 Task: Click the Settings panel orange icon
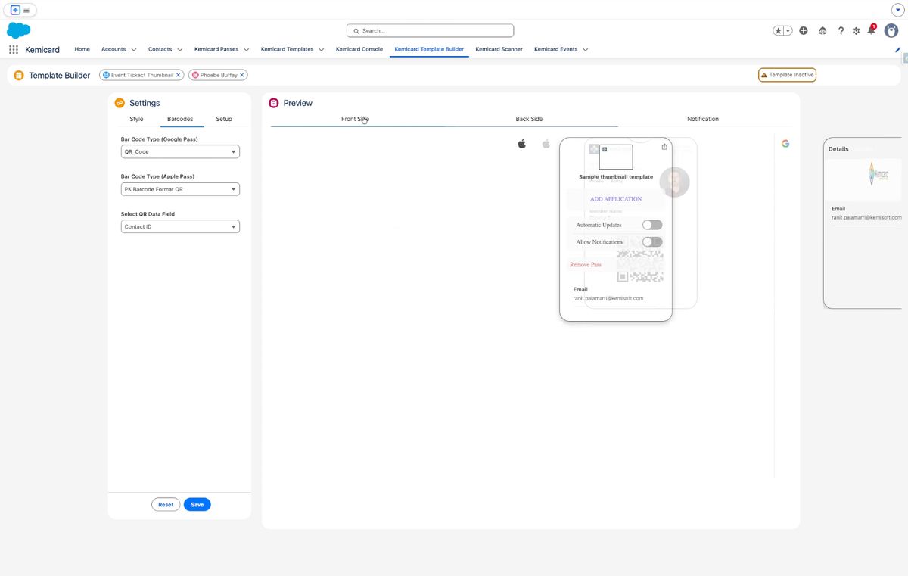coord(120,103)
